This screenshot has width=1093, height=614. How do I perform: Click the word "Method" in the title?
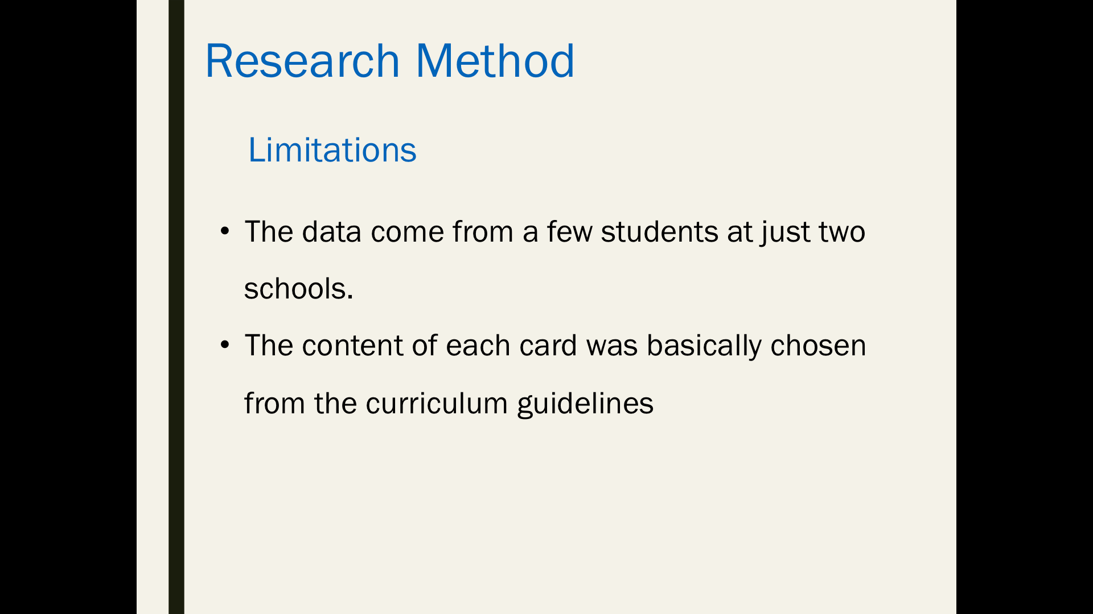pyautogui.click(x=495, y=60)
